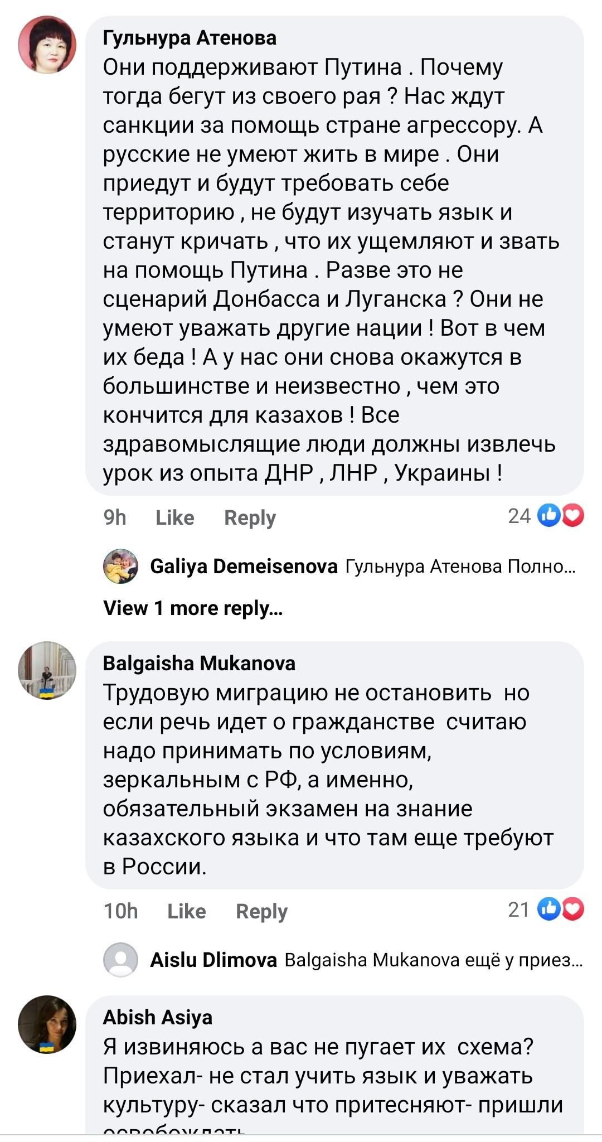Image resolution: width=602 pixels, height=1142 pixels.
Task: Expand Aislu Dlimova's truncated reply
Action: tap(434, 960)
